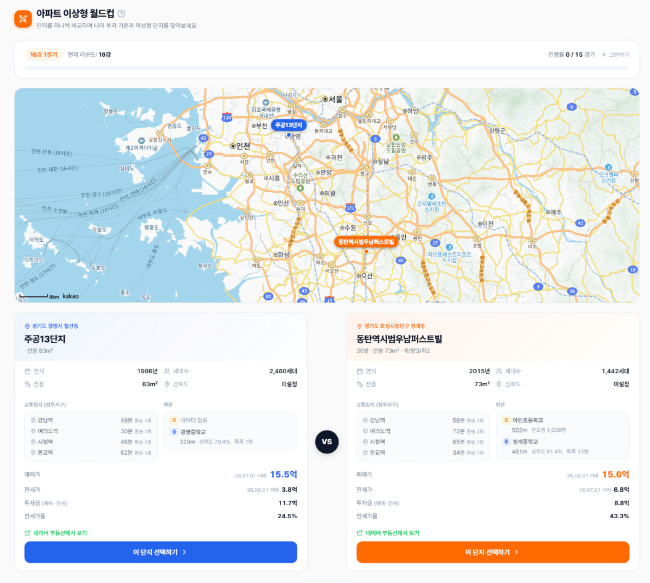
Task: Open 네이버 부동산에서 보기 for 동탄역시범우남퍼스트빌
Action: click(x=388, y=533)
